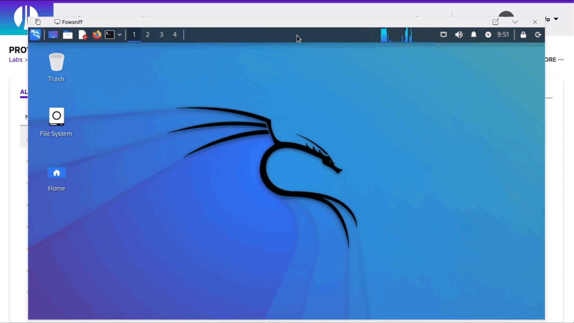Open the Kali applications menu

click(x=35, y=35)
